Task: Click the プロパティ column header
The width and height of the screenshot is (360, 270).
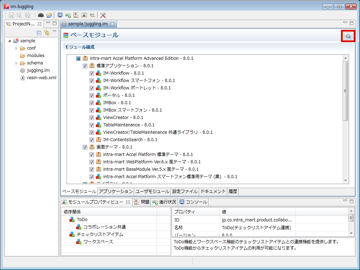Action: [195, 212]
